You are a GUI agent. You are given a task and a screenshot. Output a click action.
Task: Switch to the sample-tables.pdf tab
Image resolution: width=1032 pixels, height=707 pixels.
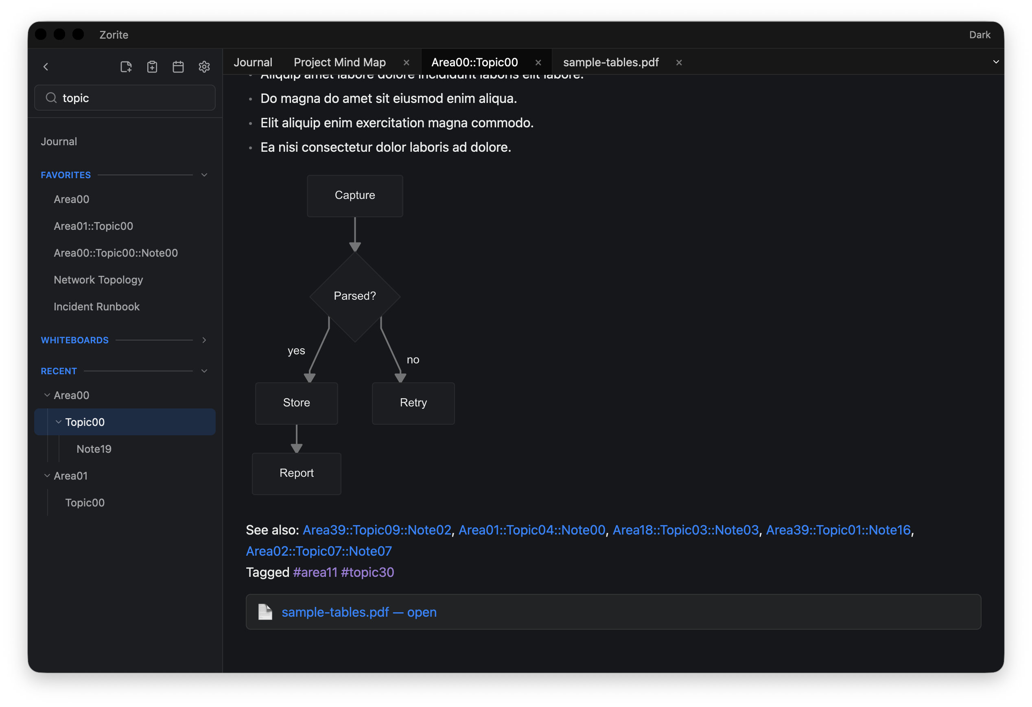click(610, 62)
